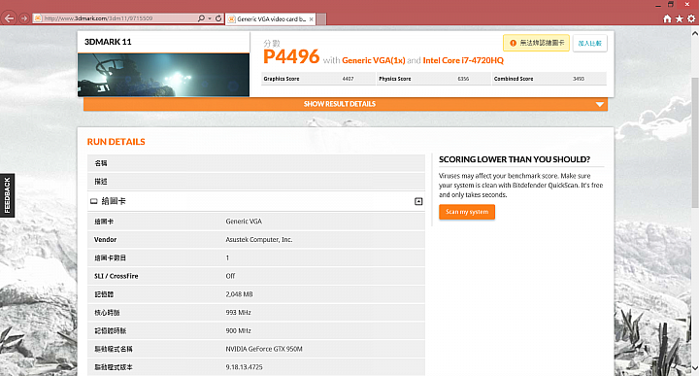Click the add to compare button
The image size is (699, 376).
point(589,44)
